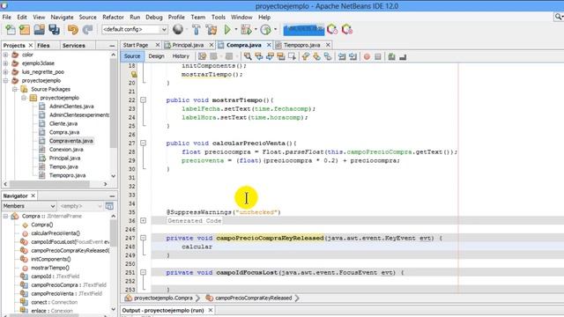Open the Run Project dropdown arrow

pyautogui.click(x=236, y=29)
